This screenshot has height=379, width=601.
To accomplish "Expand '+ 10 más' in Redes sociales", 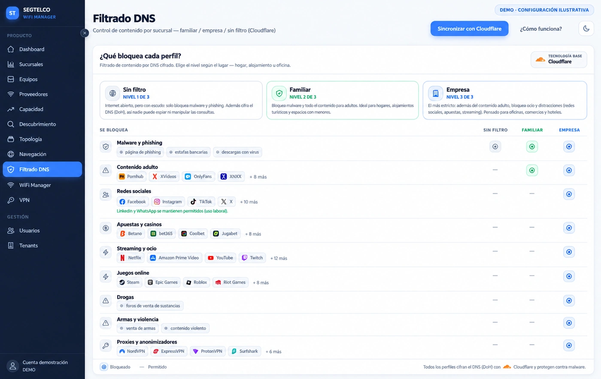I will pos(249,202).
